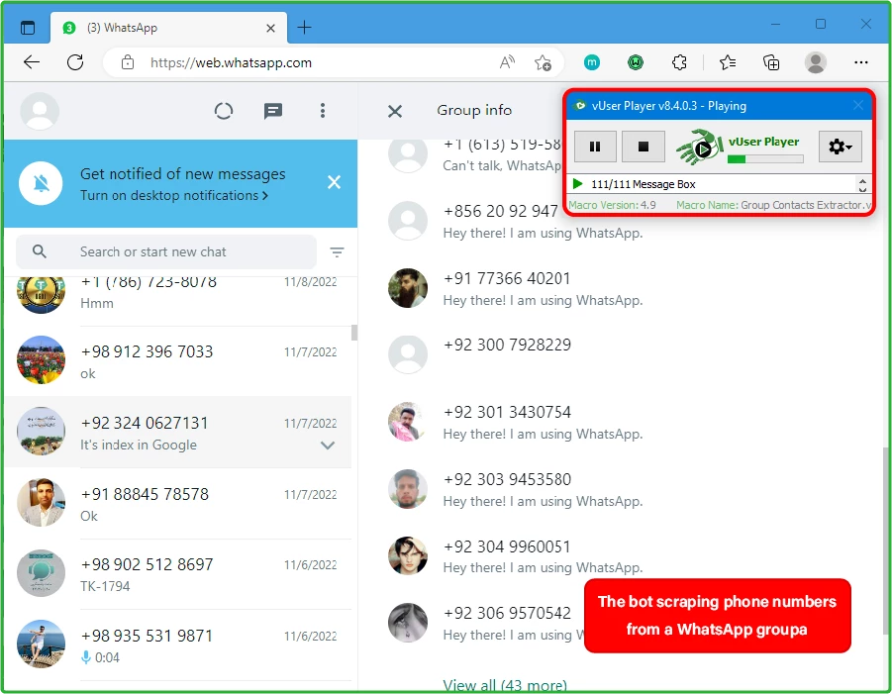Focus the Search or start new chat field
The height and width of the screenshot is (694, 892).
166,251
